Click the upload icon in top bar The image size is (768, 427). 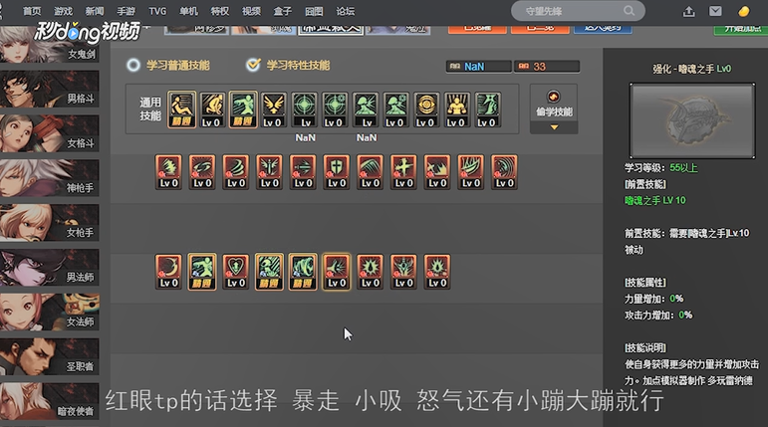pos(689,11)
